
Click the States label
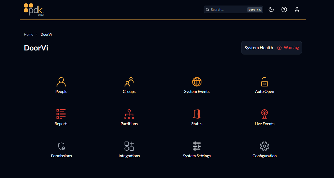197,124
